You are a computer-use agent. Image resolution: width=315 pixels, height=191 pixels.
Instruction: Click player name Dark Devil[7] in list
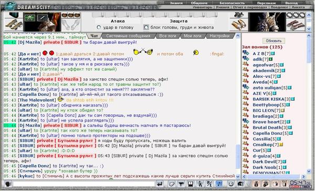267,162
